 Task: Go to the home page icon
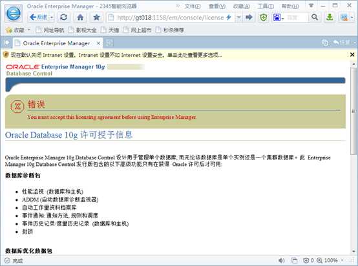[x=80, y=17]
